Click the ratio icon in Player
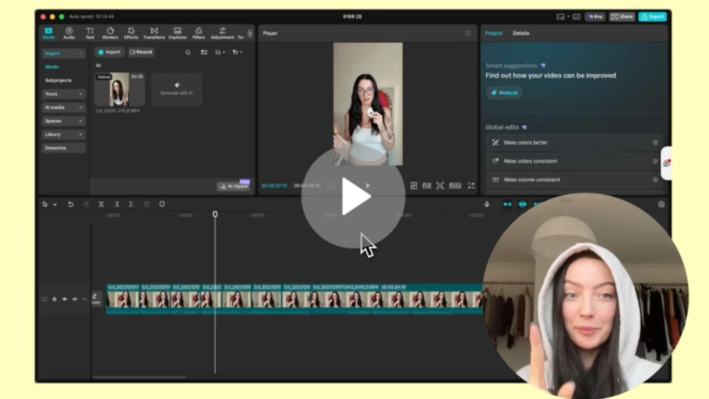Image resolution: width=709 pixels, height=399 pixels. click(455, 186)
